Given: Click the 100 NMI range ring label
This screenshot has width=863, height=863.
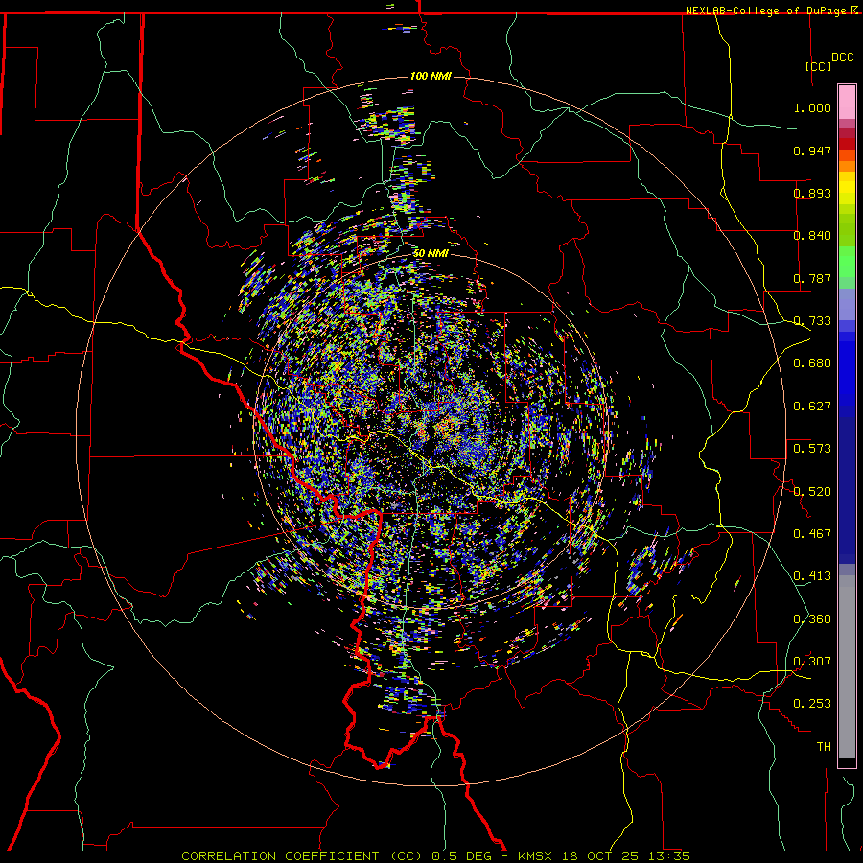Looking at the screenshot, I should [x=431, y=76].
